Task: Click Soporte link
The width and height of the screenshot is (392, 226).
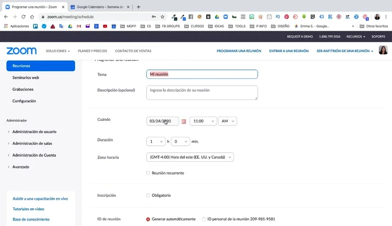Action: click(x=378, y=36)
